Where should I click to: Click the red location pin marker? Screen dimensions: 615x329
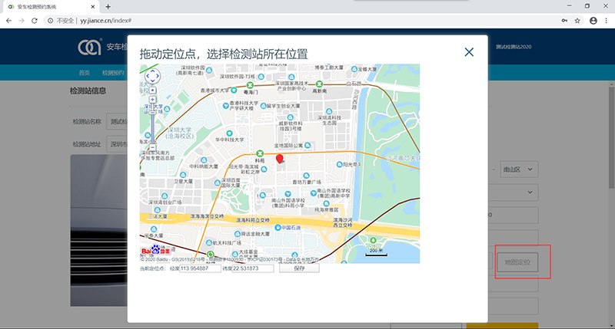tap(279, 159)
